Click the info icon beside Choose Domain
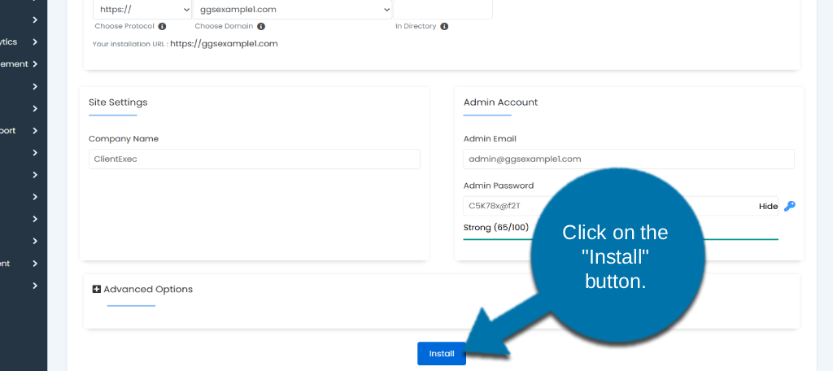The height and width of the screenshot is (371, 833). coord(261,26)
